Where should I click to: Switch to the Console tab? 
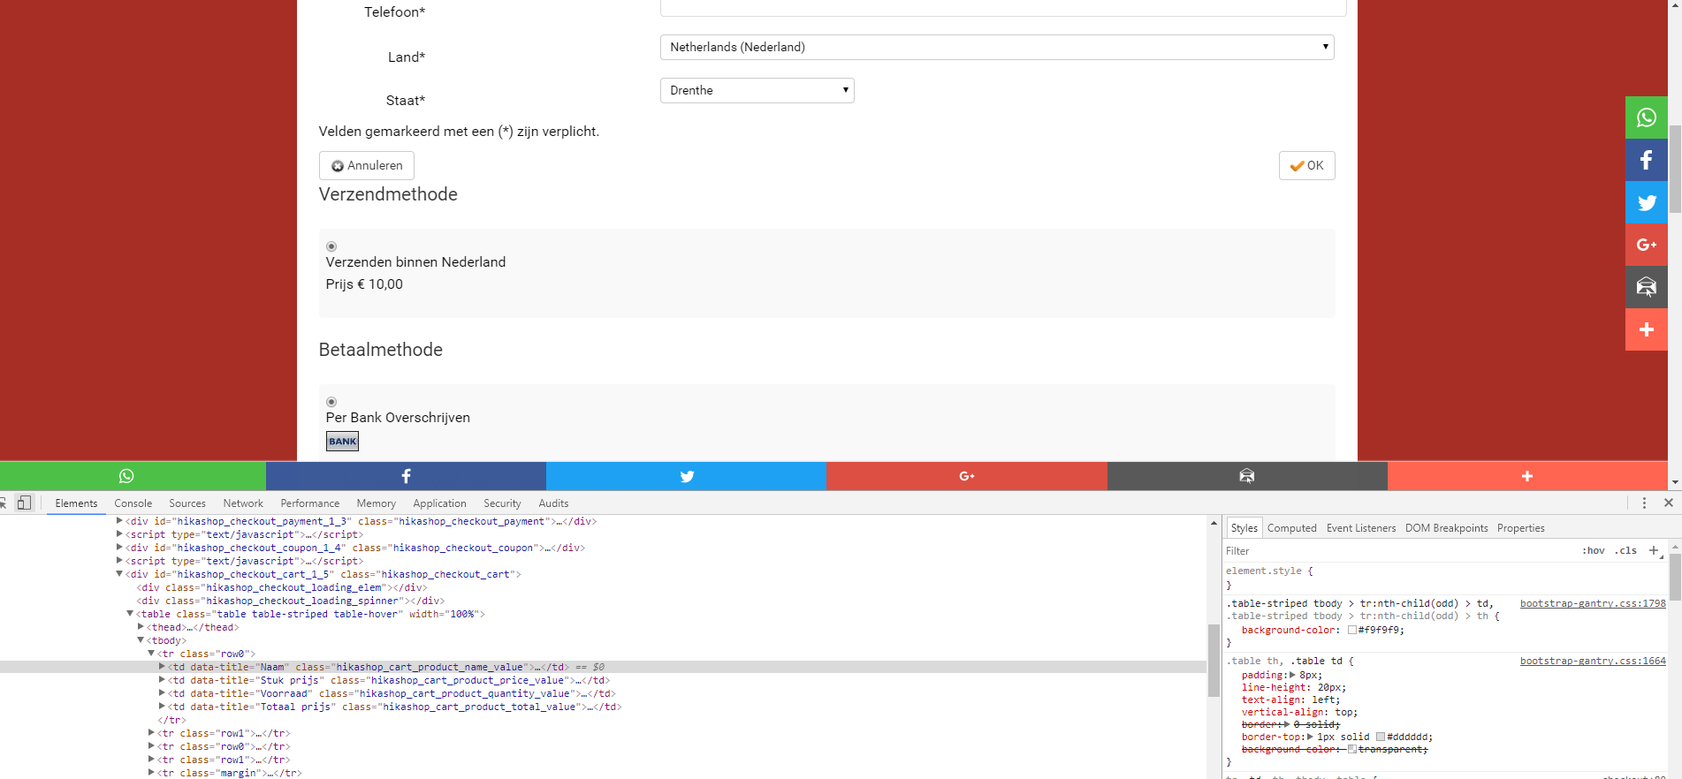pos(133,503)
